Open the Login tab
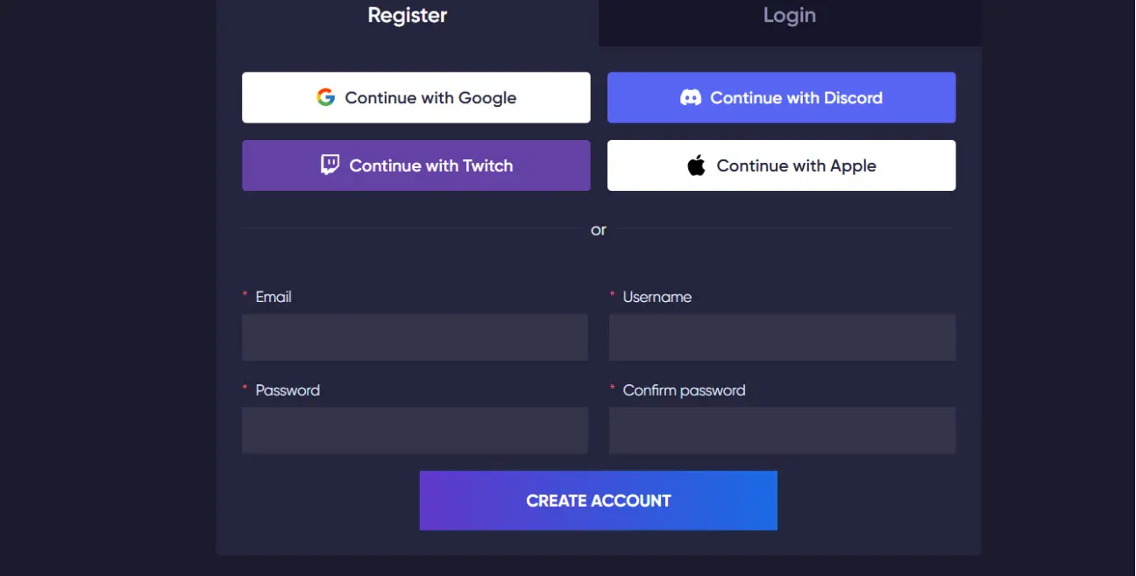Viewport: 1136px width, 576px height. [x=790, y=16]
